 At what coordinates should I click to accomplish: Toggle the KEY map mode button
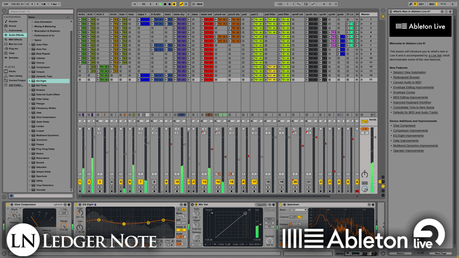point(421,4)
